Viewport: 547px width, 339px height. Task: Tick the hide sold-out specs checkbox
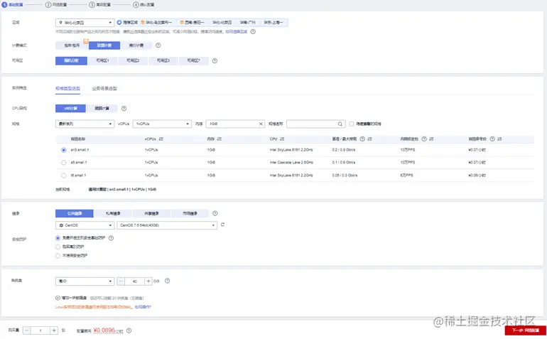pos(352,124)
